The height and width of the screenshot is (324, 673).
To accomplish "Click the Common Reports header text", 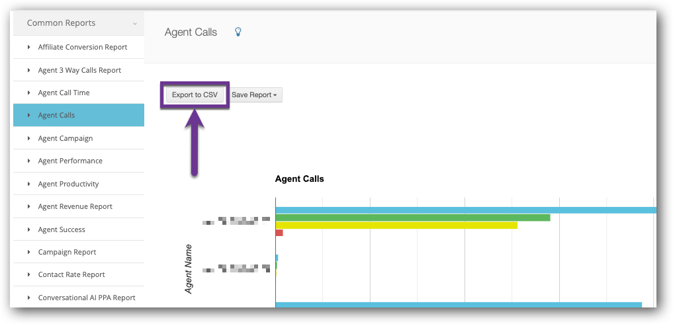I will pyautogui.click(x=61, y=22).
